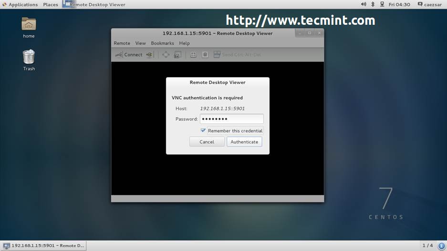Click the volume speaker icon in top panel
Viewport: 447px width, 251px height.
(x=364, y=4)
